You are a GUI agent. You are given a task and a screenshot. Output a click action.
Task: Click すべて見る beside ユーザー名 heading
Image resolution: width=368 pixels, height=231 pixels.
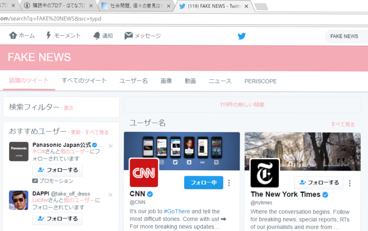[x=343, y=124]
